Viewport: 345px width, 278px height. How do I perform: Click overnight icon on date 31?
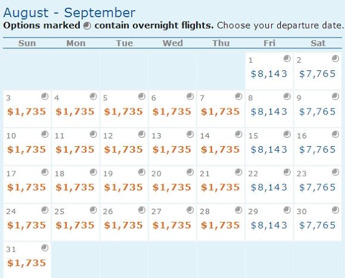(45, 248)
